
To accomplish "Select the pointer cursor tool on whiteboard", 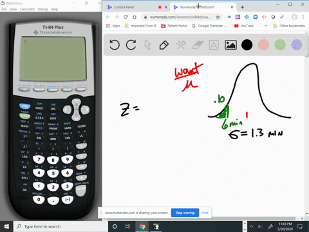I will pos(147,45).
